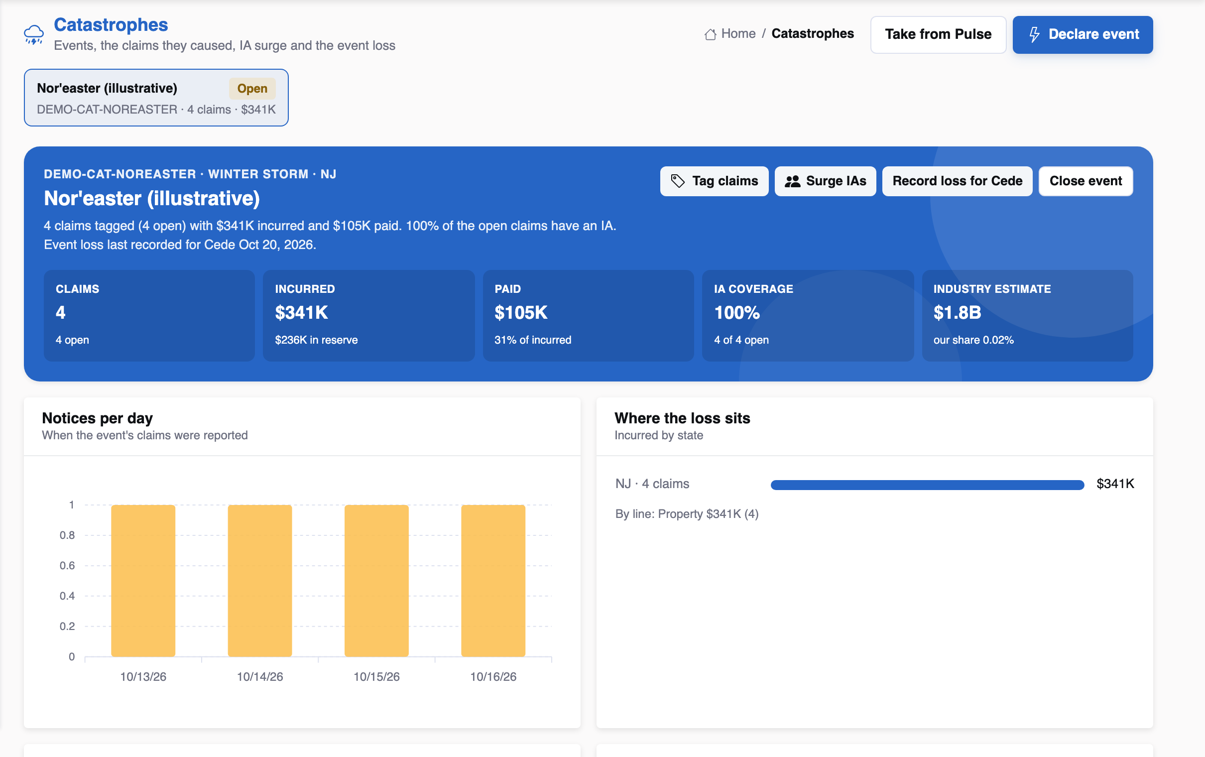Select the Nor'easter (illustrative) event card

click(x=156, y=98)
